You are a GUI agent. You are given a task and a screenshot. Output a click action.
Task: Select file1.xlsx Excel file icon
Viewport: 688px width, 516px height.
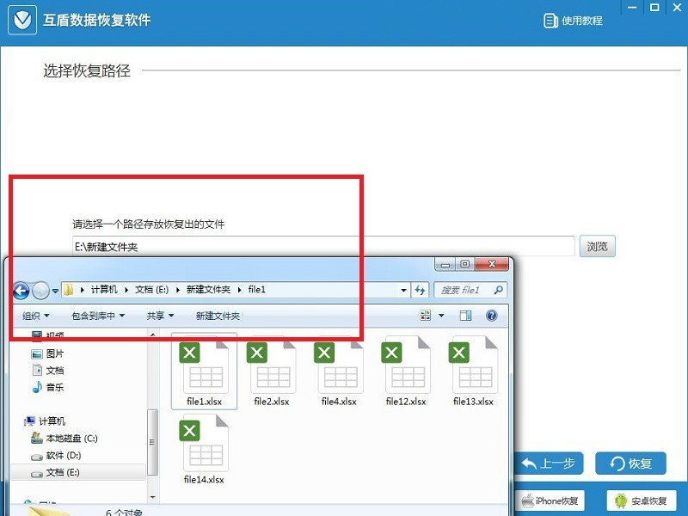[204, 372]
